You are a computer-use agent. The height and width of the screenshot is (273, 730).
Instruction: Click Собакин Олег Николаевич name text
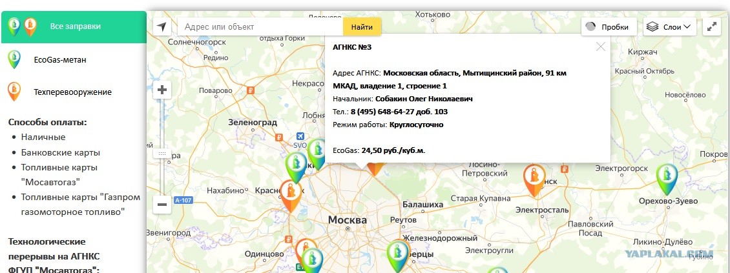[x=424, y=99]
